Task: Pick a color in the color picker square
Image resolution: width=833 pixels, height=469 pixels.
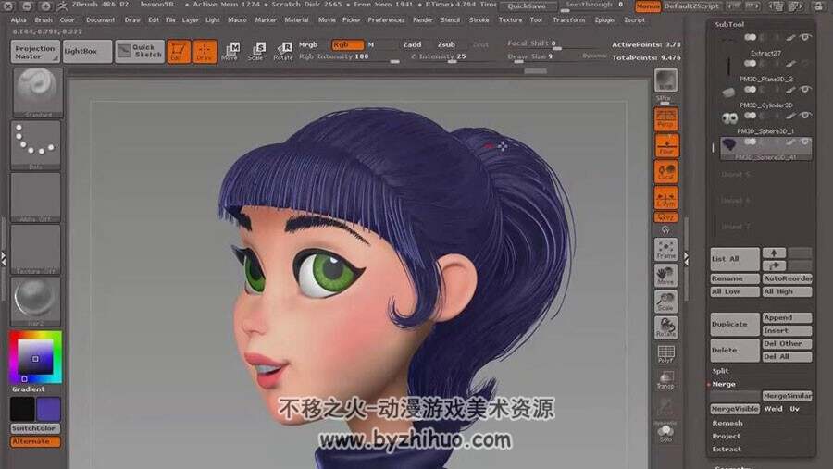Action: point(35,356)
